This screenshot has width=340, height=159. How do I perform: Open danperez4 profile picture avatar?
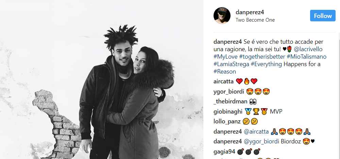222,16
